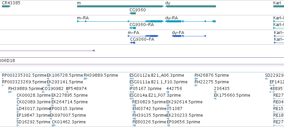Click the dy-RA transcript feature

click(190, 21)
